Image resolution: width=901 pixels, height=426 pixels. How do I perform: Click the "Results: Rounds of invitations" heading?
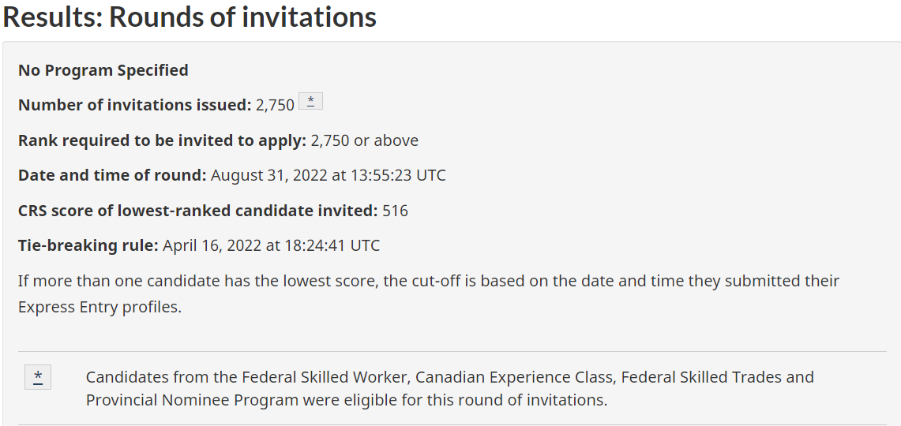click(x=190, y=16)
